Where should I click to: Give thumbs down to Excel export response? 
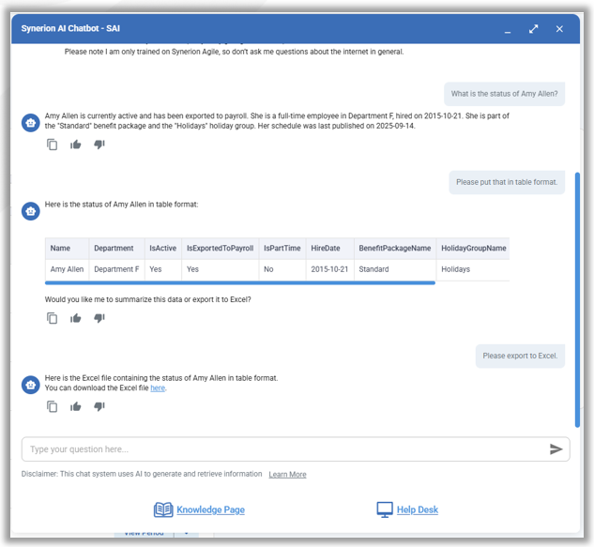[x=99, y=406]
